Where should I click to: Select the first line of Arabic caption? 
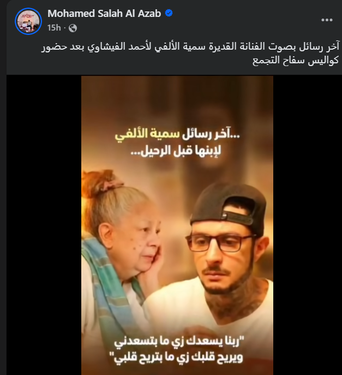190,46
